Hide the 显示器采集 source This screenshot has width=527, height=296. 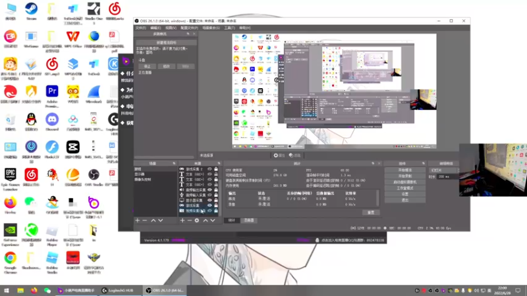point(209,201)
